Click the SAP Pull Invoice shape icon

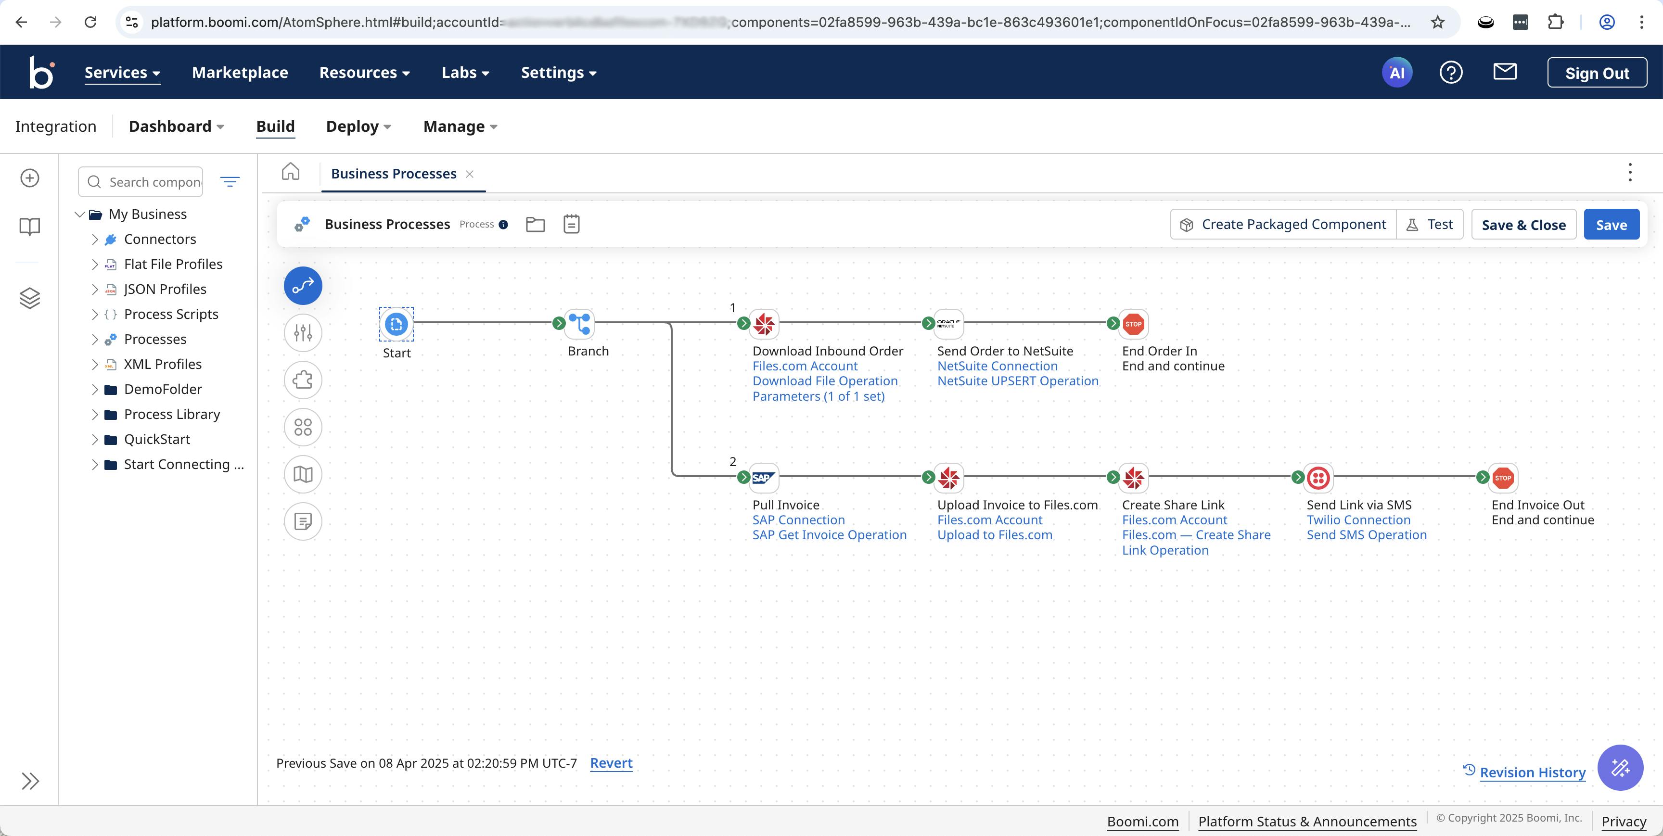click(764, 478)
